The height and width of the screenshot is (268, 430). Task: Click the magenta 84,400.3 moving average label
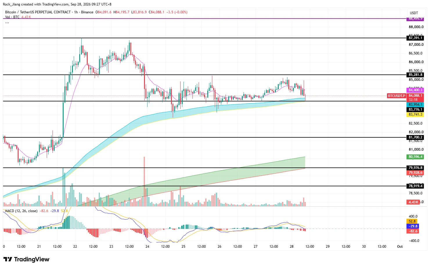[415, 90]
